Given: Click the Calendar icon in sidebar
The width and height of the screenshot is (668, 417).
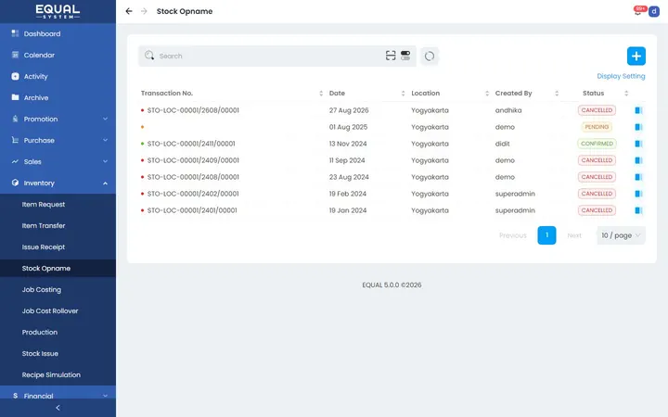Looking at the screenshot, I should pos(15,55).
